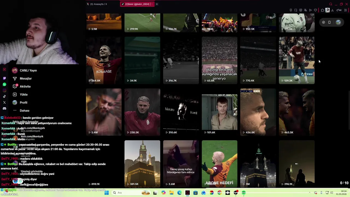Image resolution: width=350 pixels, height=197 pixels.
Task: Click the snapshot capture icon in toolbar
Action: coord(296,10)
